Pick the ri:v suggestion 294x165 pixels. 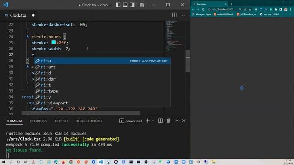102,97
